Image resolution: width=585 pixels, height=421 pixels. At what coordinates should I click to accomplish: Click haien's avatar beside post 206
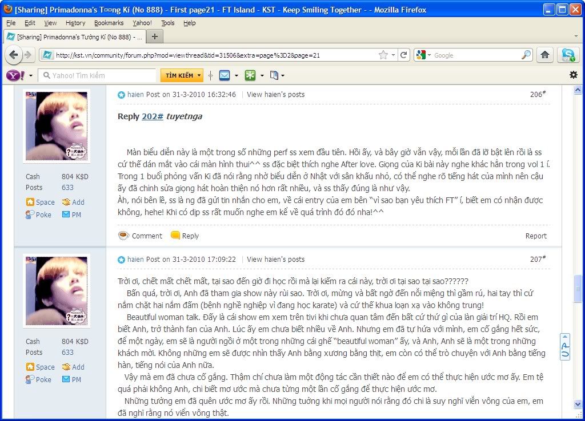coord(57,126)
